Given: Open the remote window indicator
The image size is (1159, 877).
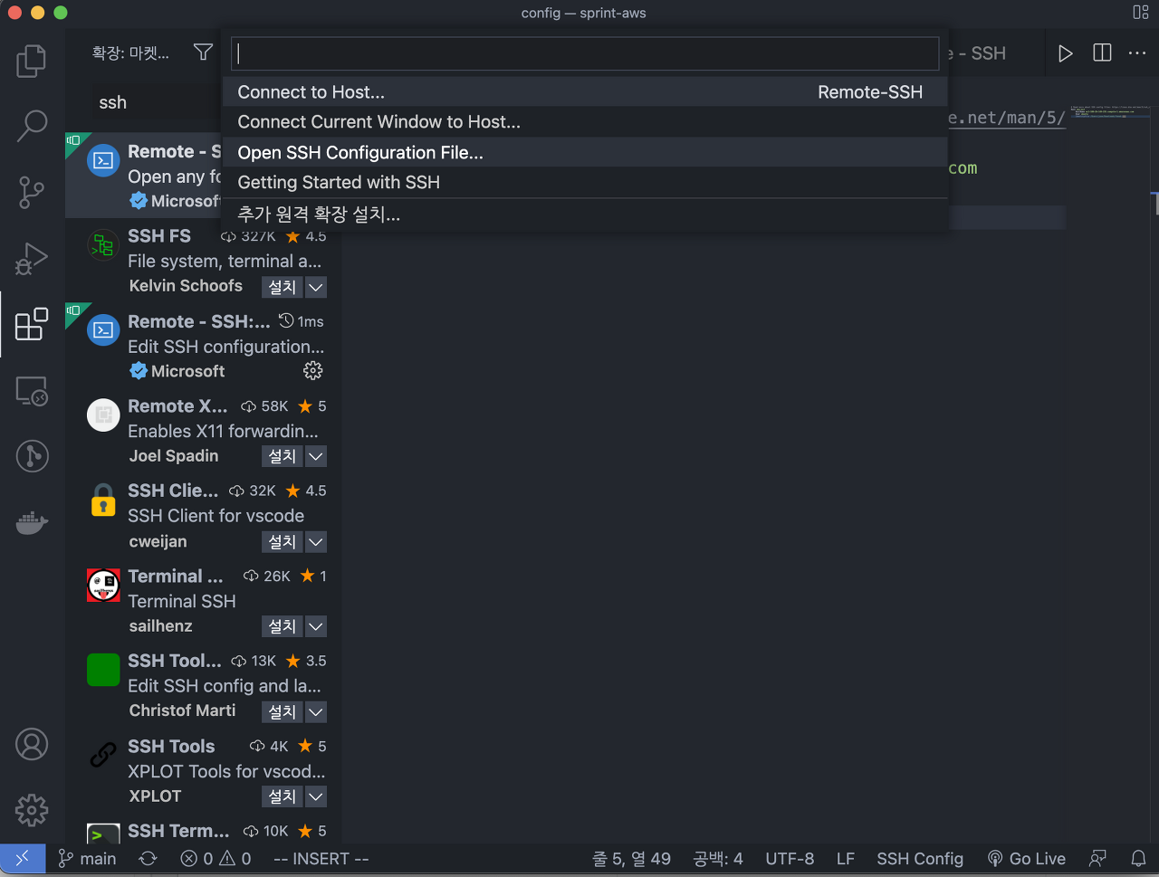Looking at the screenshot, I should [x=23, y=859].
